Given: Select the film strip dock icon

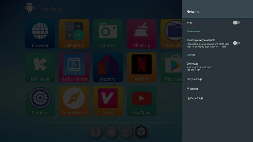Looking at the screenshot, I should pyautogui.click(x=96, y=132).
